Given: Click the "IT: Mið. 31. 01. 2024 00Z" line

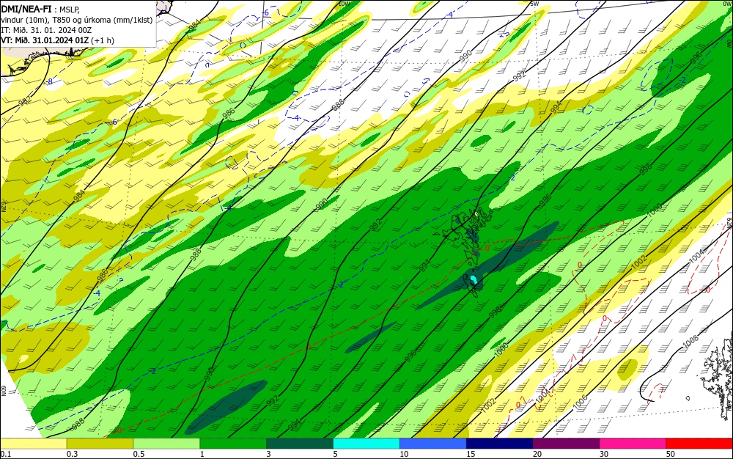Looking at the screenshot, I should (x=46, y=30).
